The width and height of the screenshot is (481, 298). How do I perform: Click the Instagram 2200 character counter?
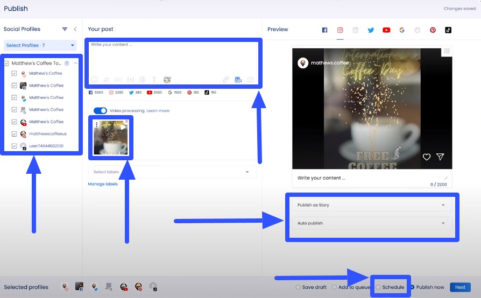tap(116, 93)
